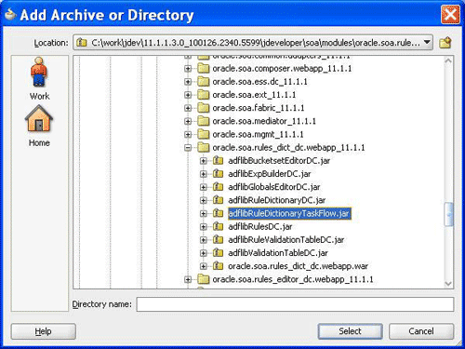Confirm with the Select button
Screen dimensions: 465x349
(350, 331)
